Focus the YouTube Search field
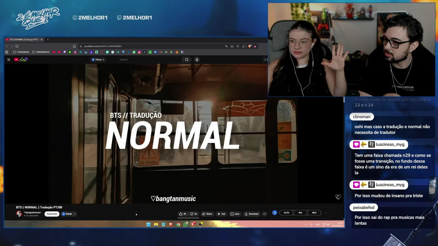This screenshot has height=246, width=438. (x=150, y=59)
